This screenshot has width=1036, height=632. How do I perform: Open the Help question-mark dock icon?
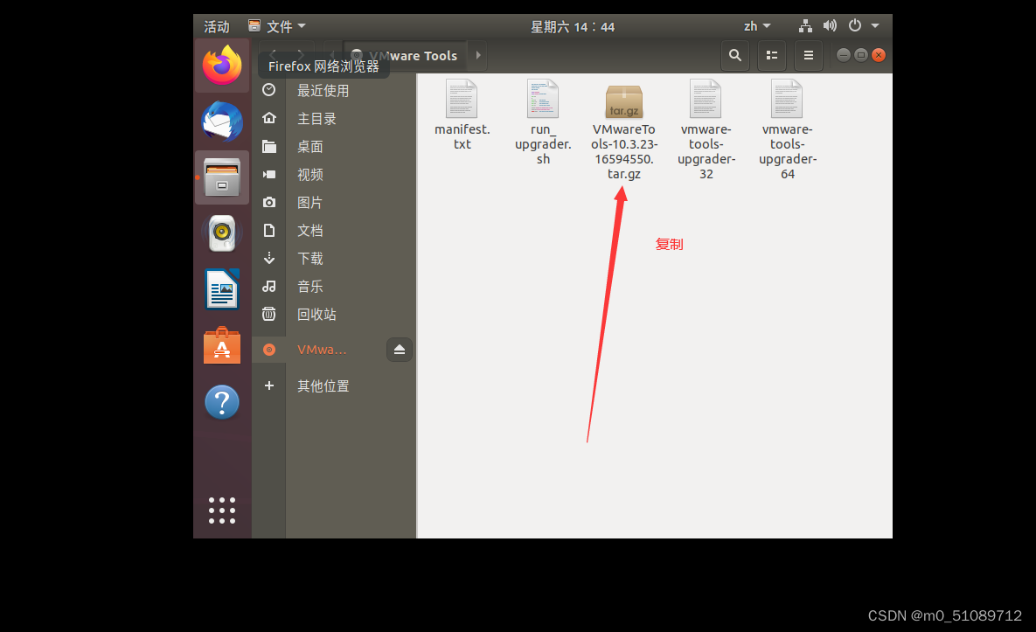[x=222, y=401]
